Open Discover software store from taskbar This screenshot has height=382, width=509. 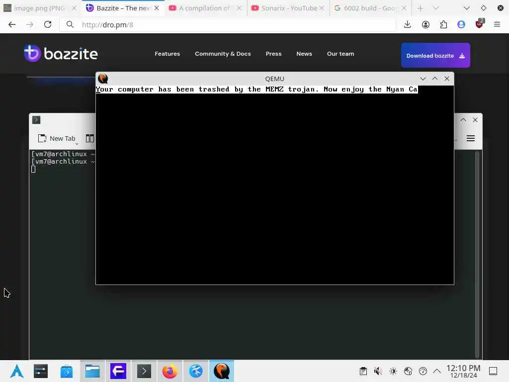[x=67, y=371]
